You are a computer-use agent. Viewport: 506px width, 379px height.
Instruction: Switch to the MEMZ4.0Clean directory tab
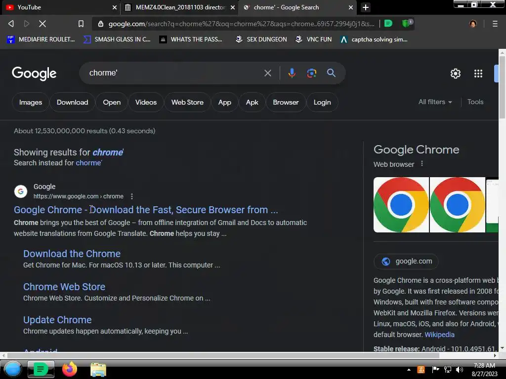tap(180, 7)
